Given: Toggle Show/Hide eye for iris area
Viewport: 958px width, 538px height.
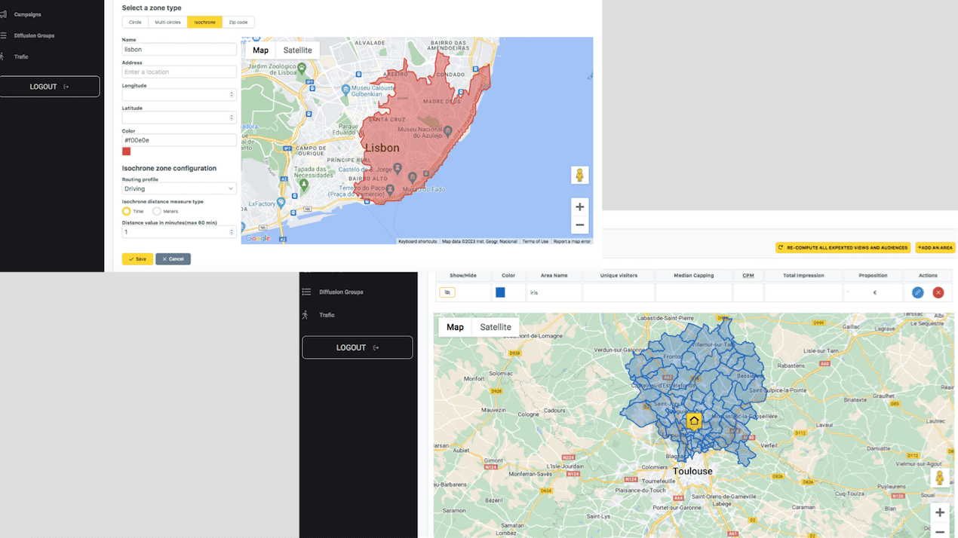Looking at the screenshot, I should click(447, 292).
